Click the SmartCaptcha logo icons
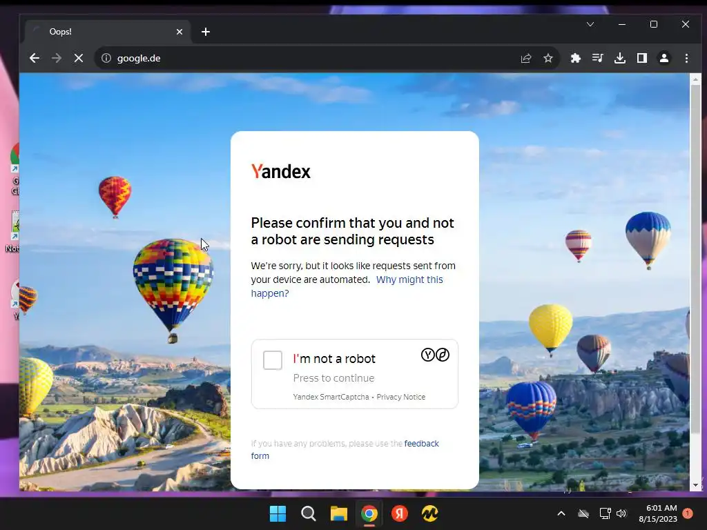The width and height of the screenshot is (707, 530). 435,355
